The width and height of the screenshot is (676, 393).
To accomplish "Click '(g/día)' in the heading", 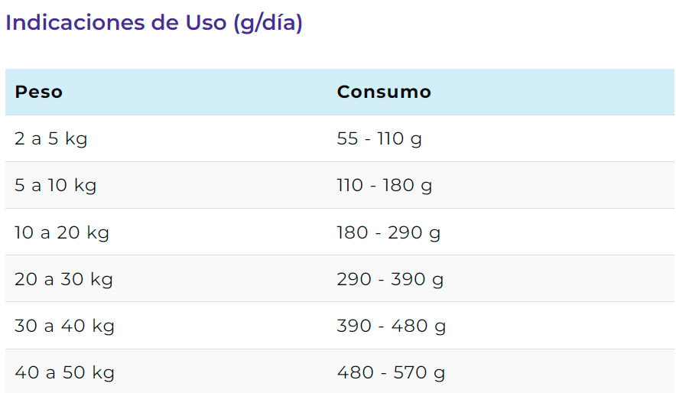I will [268, 24].
